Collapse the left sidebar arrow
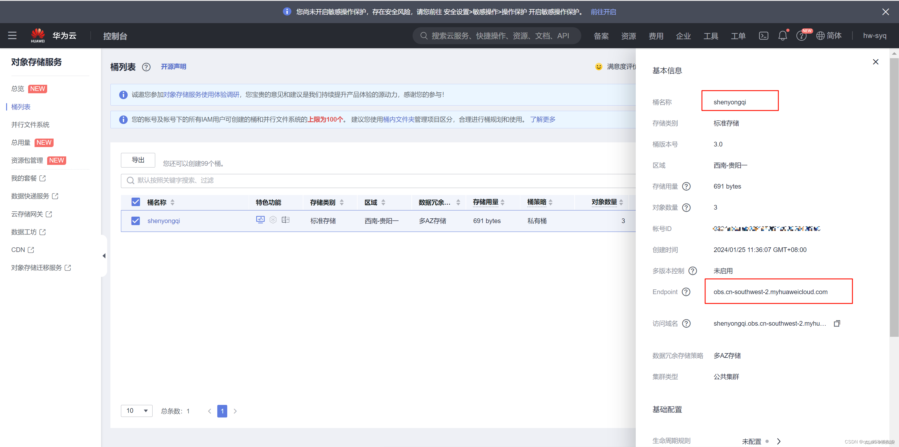Image resolution: width=899 pixels, height=447 pixels. click(x=104, y=256)
